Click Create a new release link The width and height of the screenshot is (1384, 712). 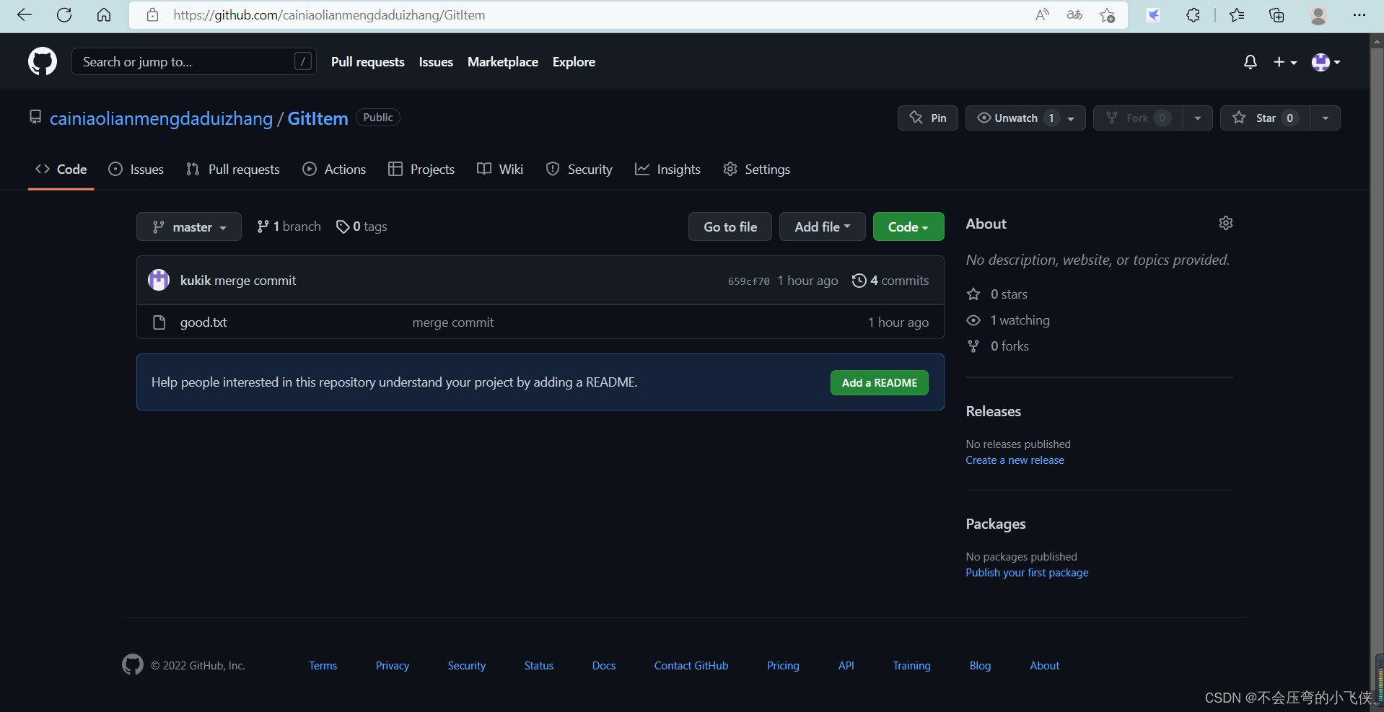tap(1015, 460)
